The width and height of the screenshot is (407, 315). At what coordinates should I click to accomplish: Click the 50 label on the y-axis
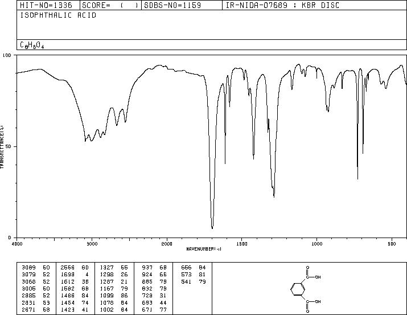click(x=9, y=146)
